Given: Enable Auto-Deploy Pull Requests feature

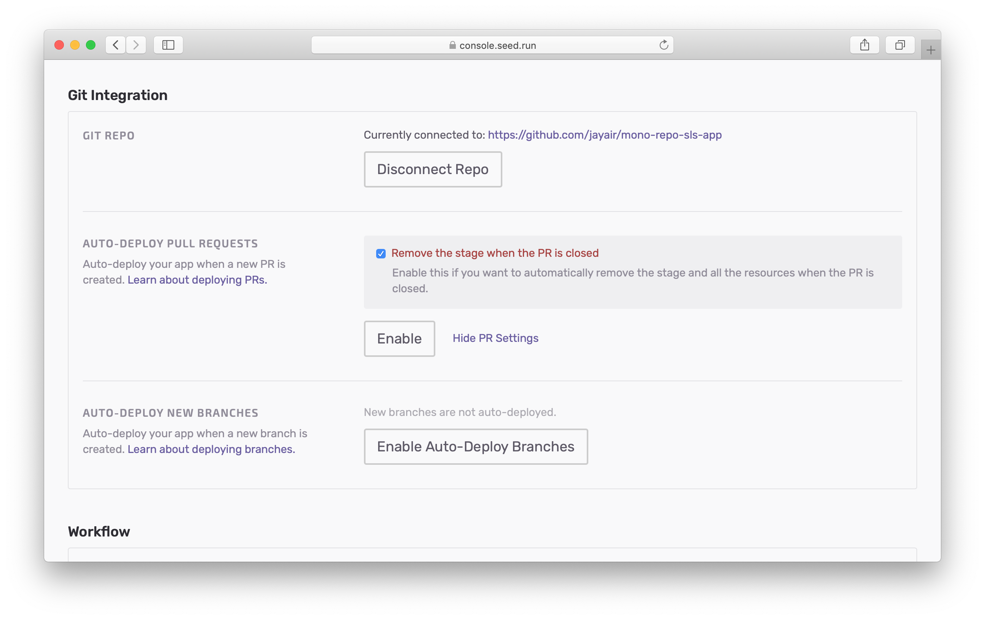Looking at the screenshot, I should 399,339.
